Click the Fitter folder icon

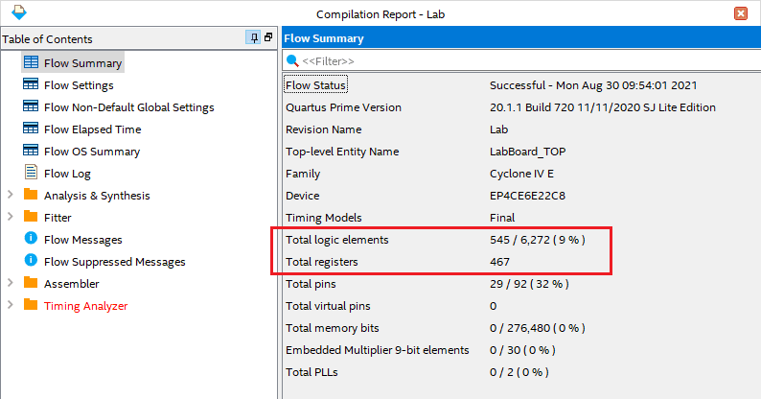31,218
